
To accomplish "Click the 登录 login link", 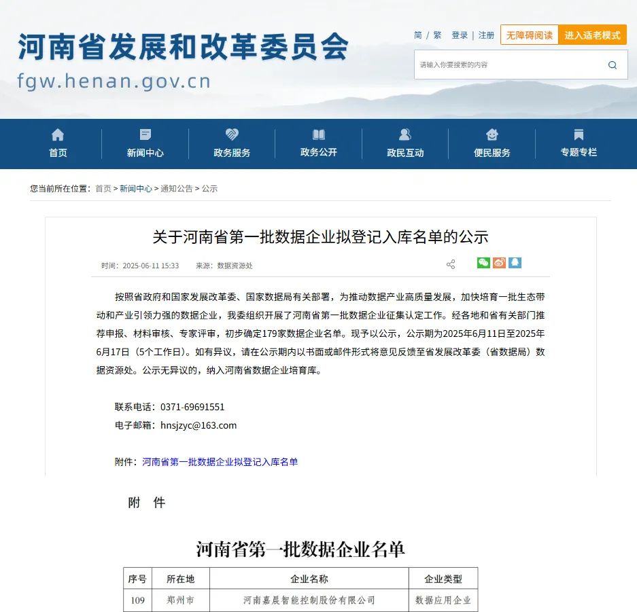I will [x=460, y=35].
